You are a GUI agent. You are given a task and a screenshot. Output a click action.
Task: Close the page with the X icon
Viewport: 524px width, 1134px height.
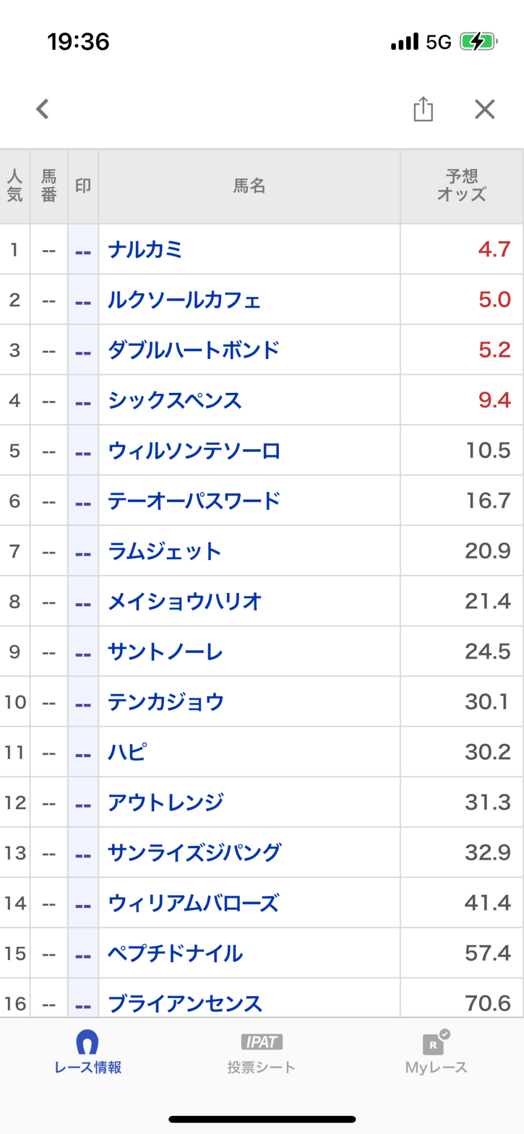pos(485,109)
